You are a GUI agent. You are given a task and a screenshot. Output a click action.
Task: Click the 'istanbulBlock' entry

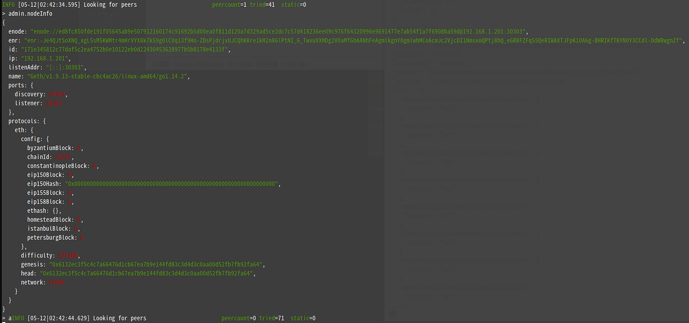(x=54, y=228)
